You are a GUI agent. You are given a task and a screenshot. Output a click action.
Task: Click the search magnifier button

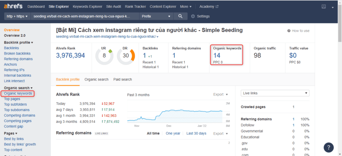tap(180, 16)
